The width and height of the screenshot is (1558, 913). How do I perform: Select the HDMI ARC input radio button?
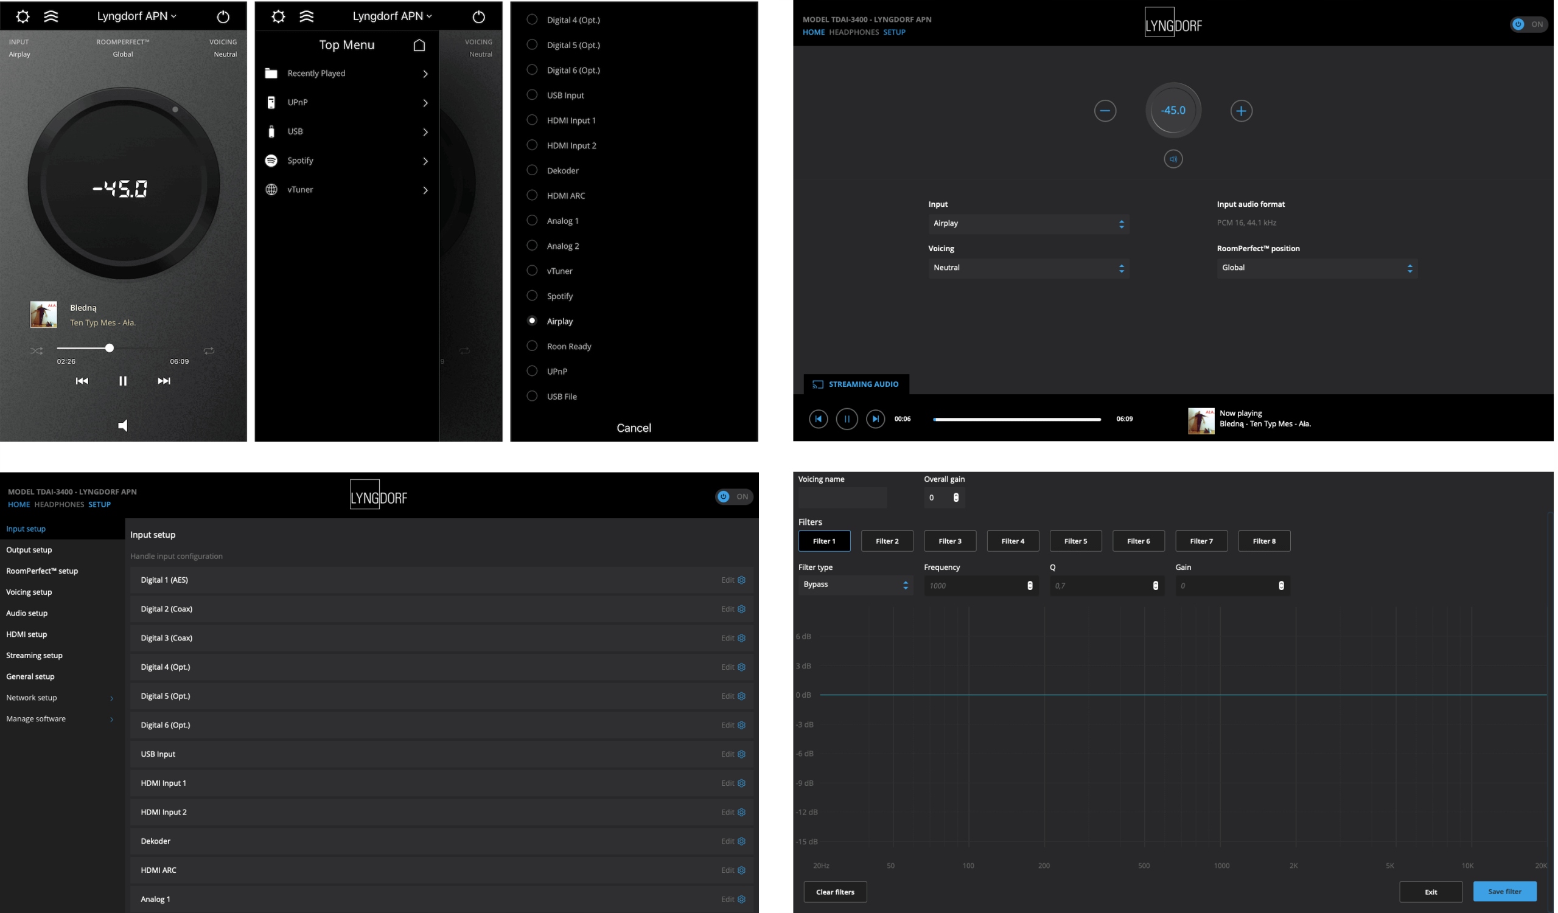coord(532,195)
